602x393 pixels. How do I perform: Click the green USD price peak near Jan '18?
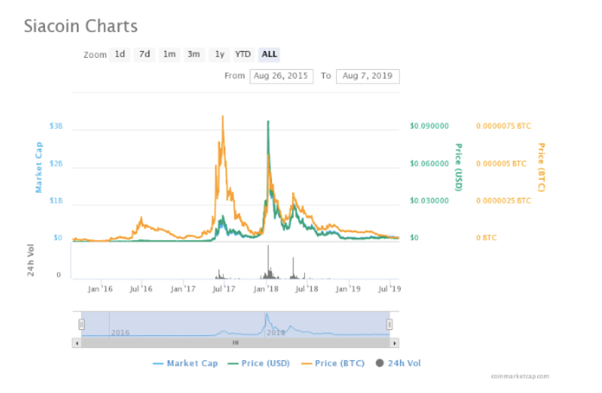pos(268,122)
